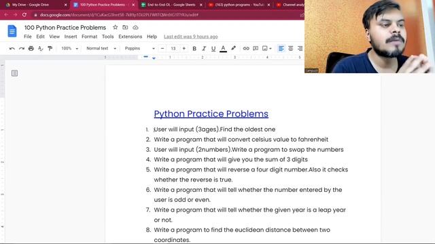This screenshot has height=244, width=435.
Task: Go forward with browser forward arrow
Action: [15, 15]
